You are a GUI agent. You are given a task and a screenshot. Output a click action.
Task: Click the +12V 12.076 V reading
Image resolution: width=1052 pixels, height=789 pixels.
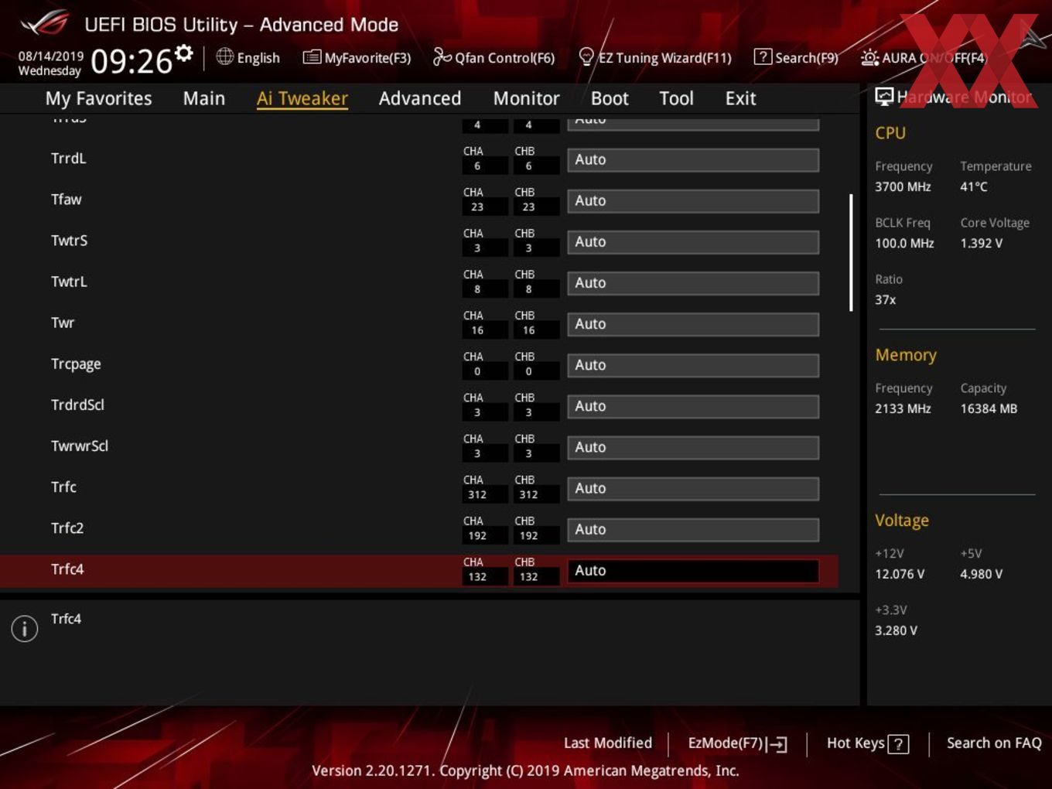tap(900, 574)
